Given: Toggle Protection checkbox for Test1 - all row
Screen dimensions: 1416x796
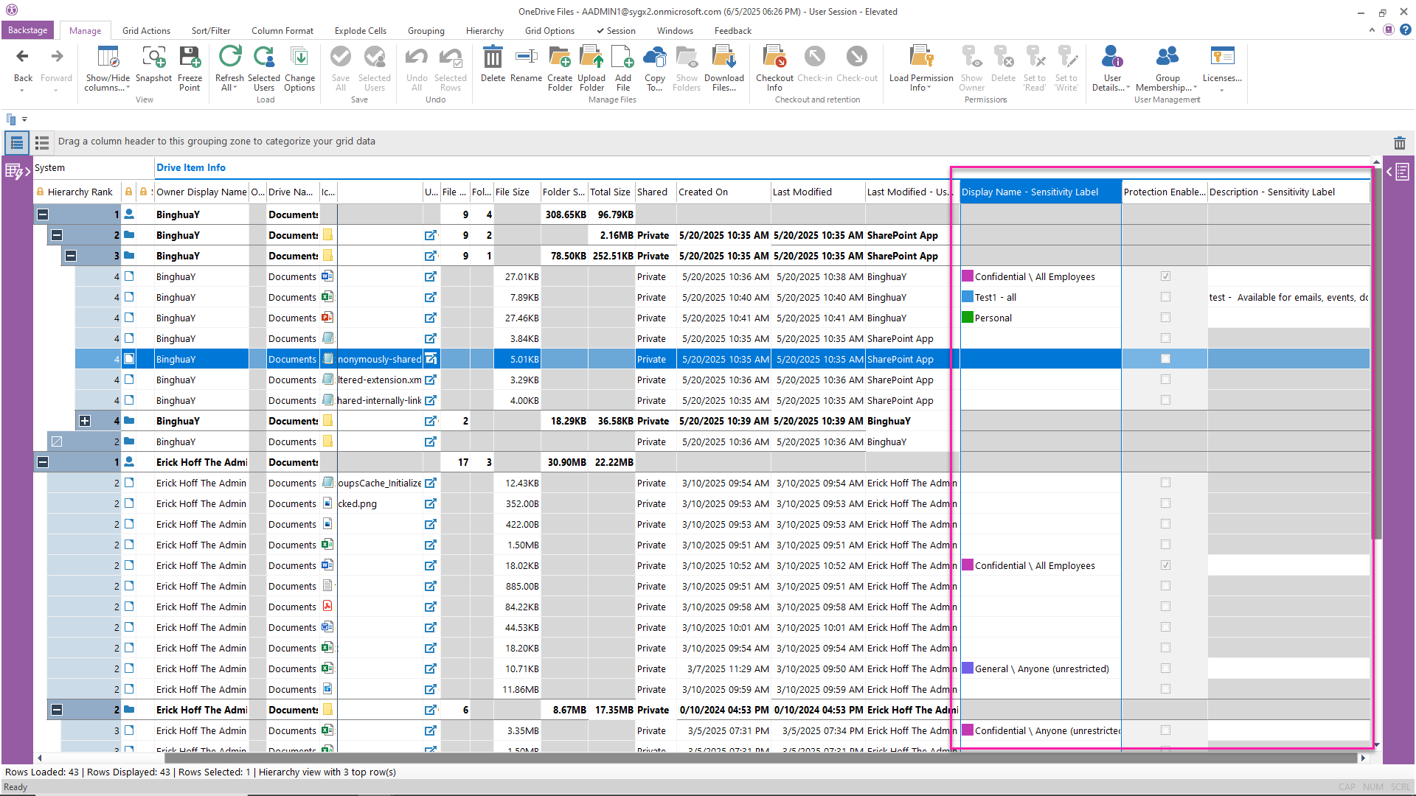Looking at the screenshot, I should click(x=1165, y=297).
